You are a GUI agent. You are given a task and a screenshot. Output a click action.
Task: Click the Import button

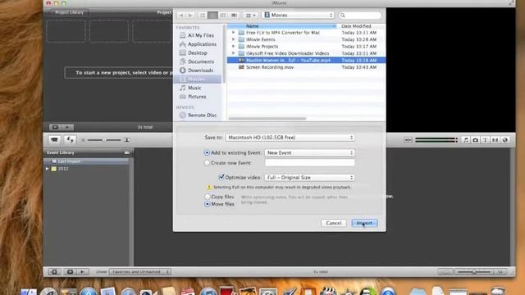[364, 223]
